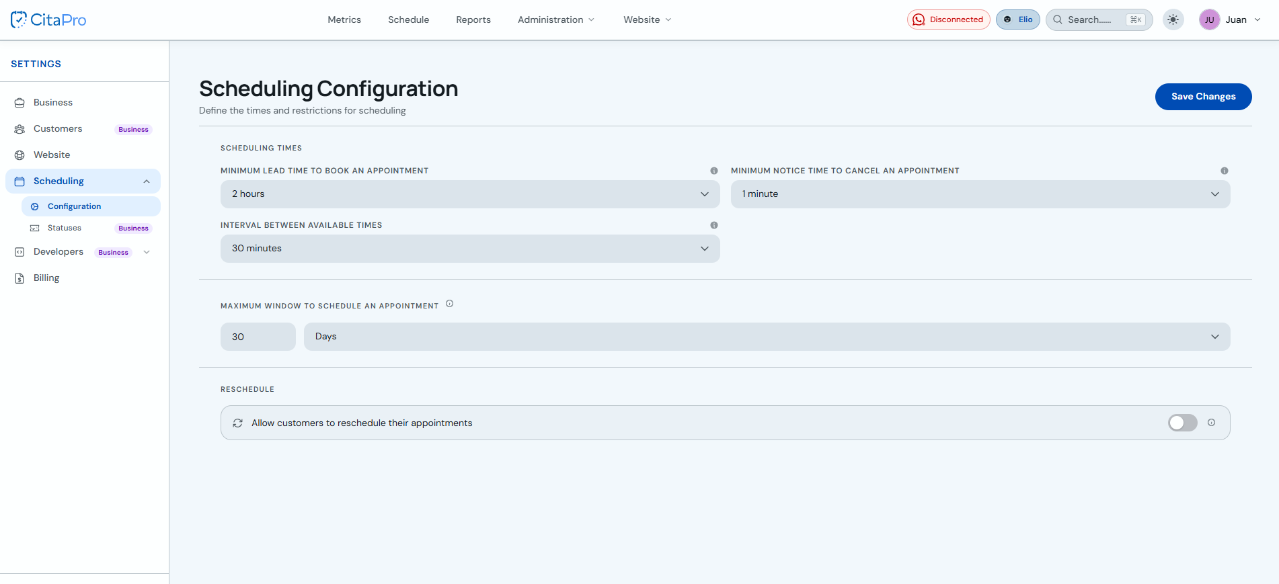Open Website settings in sidebar
Viewport: 1279px width, 584px height.
pyautogui.click(x=83, y=155)
